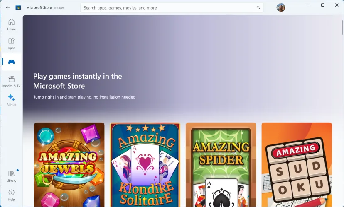Open Help from the sidebar

pos(11,194)
